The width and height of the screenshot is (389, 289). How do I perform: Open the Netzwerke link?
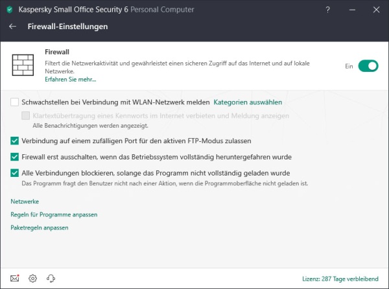(25, 202)
